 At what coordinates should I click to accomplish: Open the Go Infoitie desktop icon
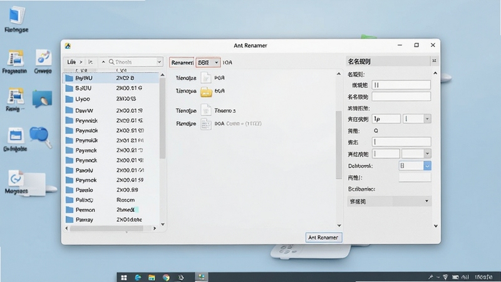click(15, 140)
